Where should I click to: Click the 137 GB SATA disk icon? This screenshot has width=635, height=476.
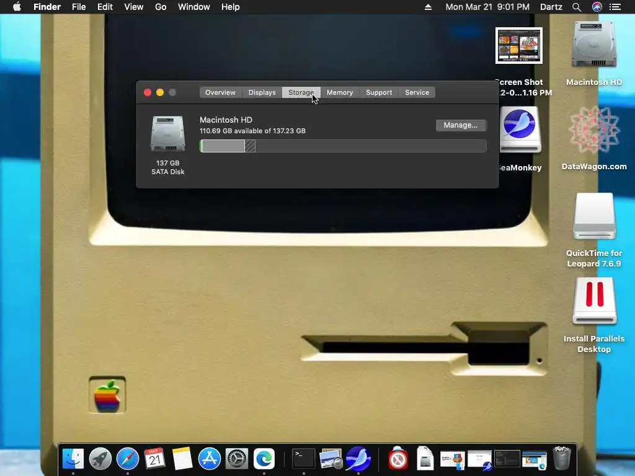167,134
